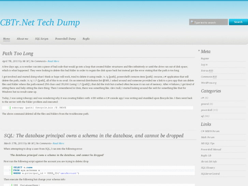The height and width of the screenshot is (186, 248).
Task: Focus the 'Type text to search' field
Action: (208, 22)
